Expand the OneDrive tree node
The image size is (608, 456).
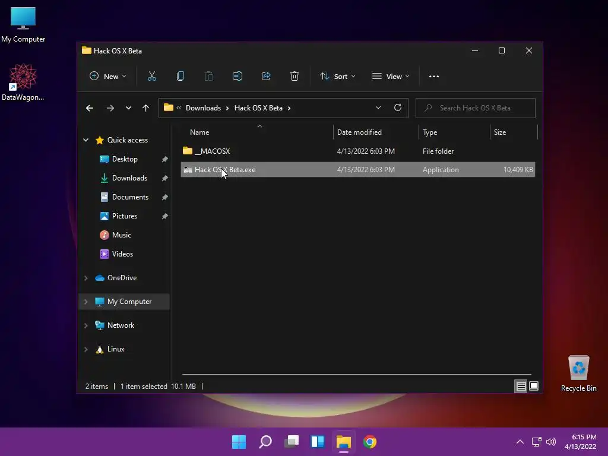tap(85, 278)
